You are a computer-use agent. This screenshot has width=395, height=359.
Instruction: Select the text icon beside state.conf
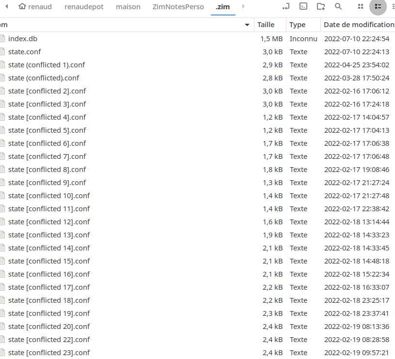2,51
